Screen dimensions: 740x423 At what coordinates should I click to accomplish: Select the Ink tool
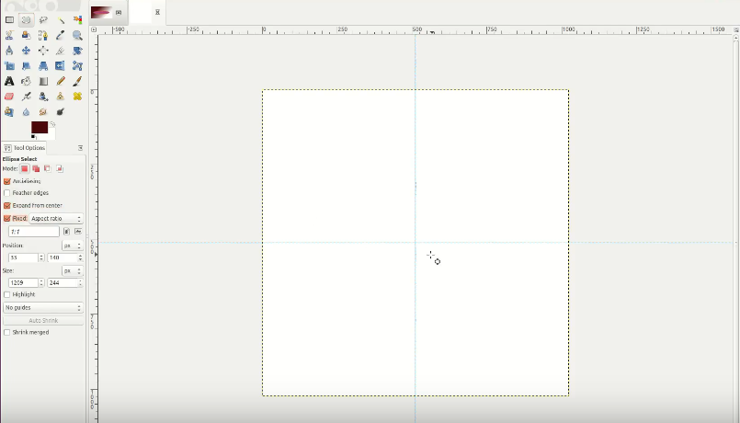tap(43, 97)
